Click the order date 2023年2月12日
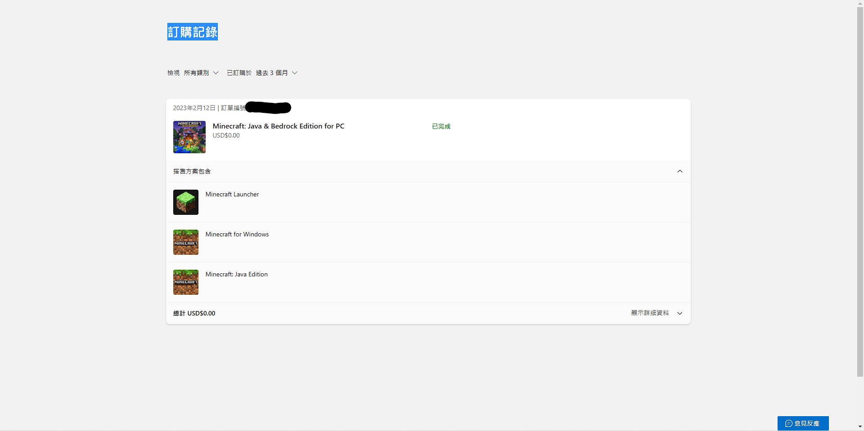 tap(194, 108)
